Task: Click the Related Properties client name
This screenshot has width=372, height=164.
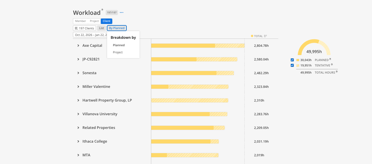Action: click(x=99, y=128)
